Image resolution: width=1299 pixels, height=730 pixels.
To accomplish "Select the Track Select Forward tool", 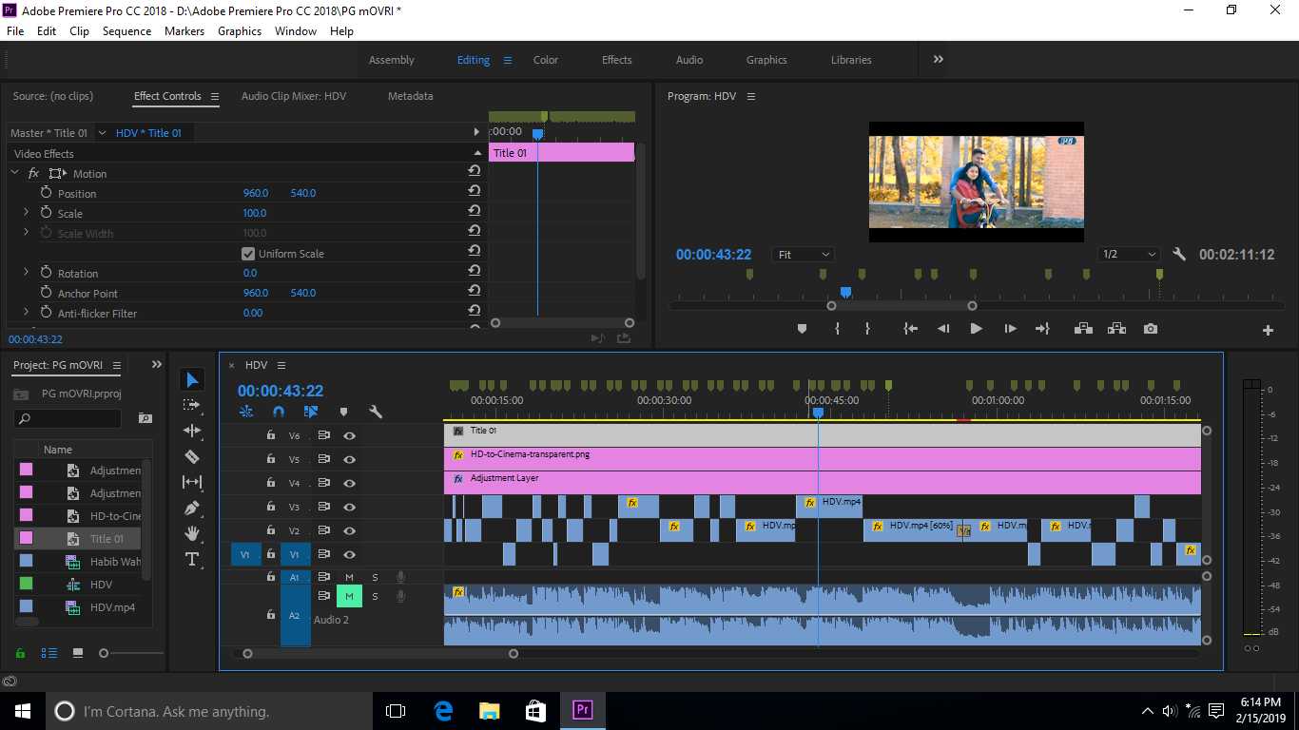I will 192,405.
